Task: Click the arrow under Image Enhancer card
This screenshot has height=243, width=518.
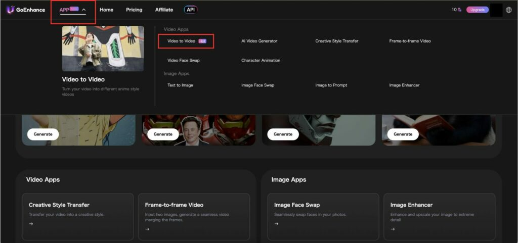Action: [393, 229]
